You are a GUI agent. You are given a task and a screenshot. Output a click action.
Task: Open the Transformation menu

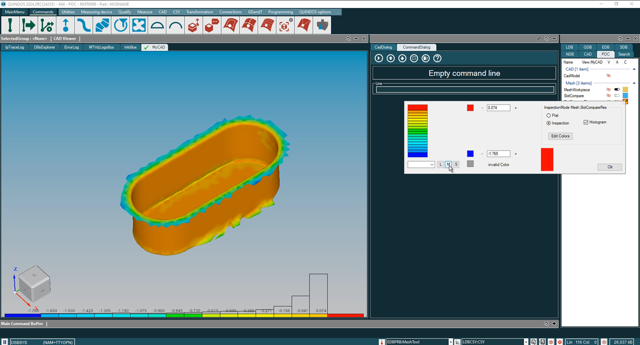[x=200, y=12]
